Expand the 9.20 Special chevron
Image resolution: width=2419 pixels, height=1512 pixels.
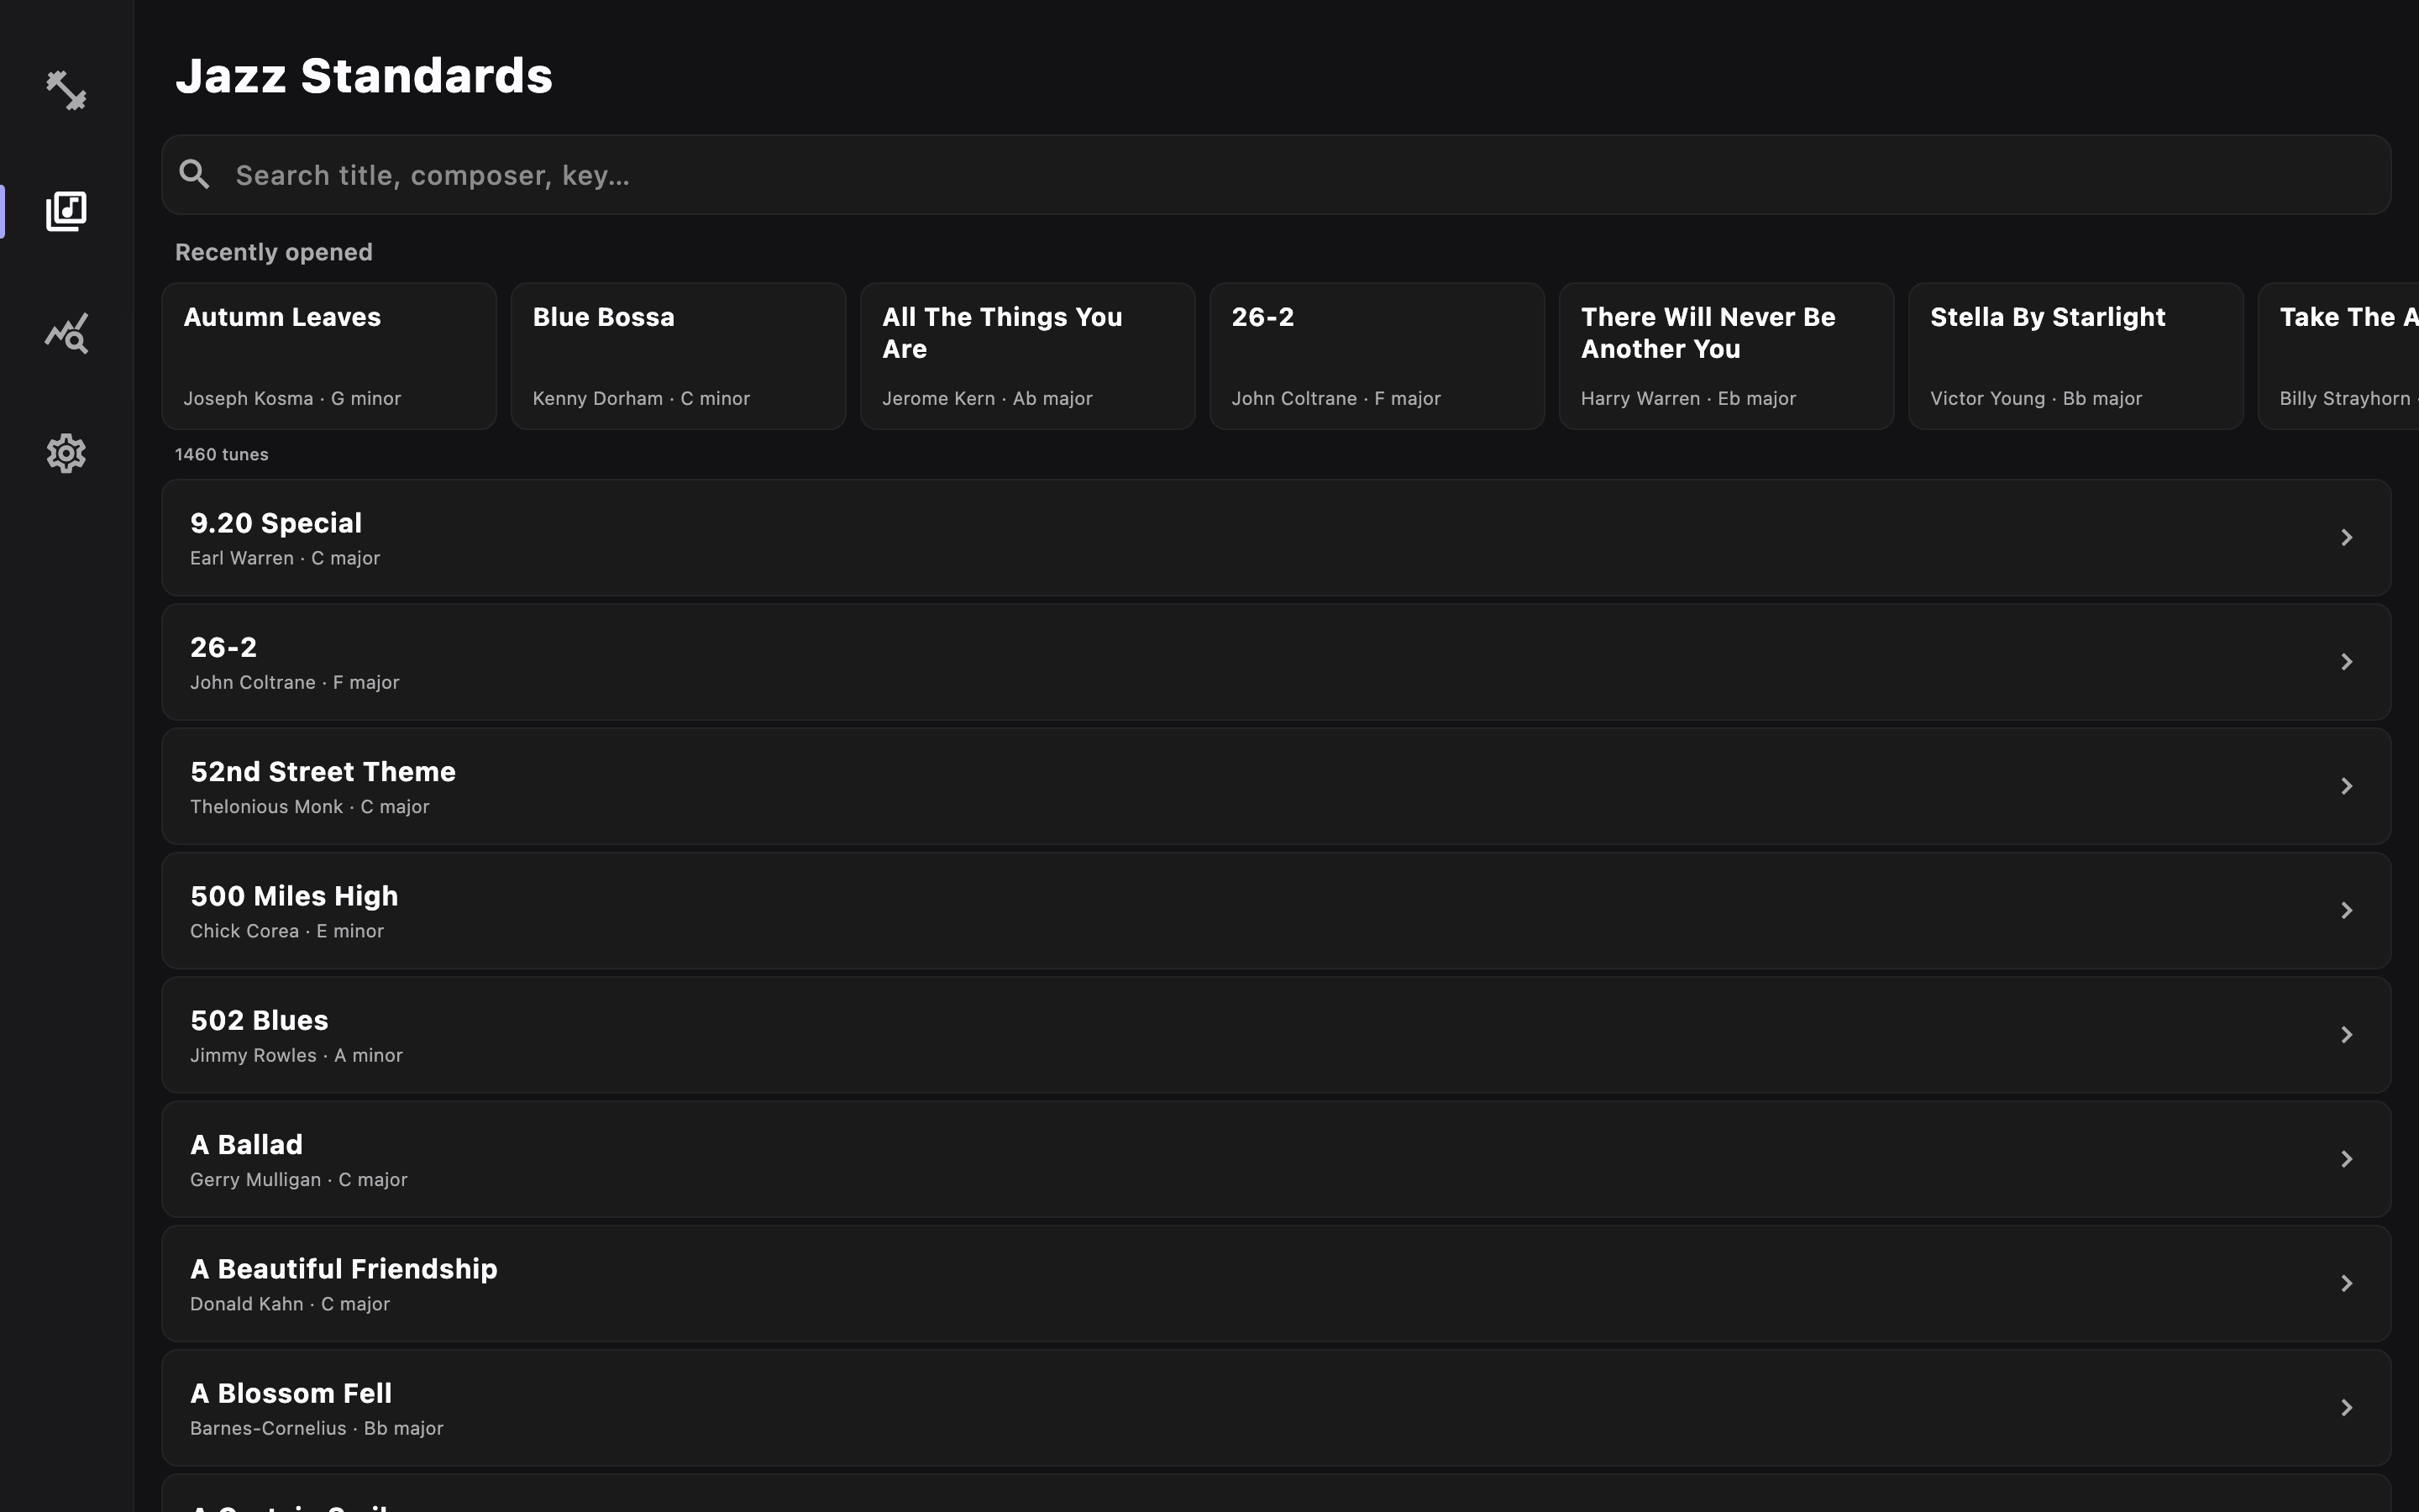pyautogui.click(x=2345, y=538)
